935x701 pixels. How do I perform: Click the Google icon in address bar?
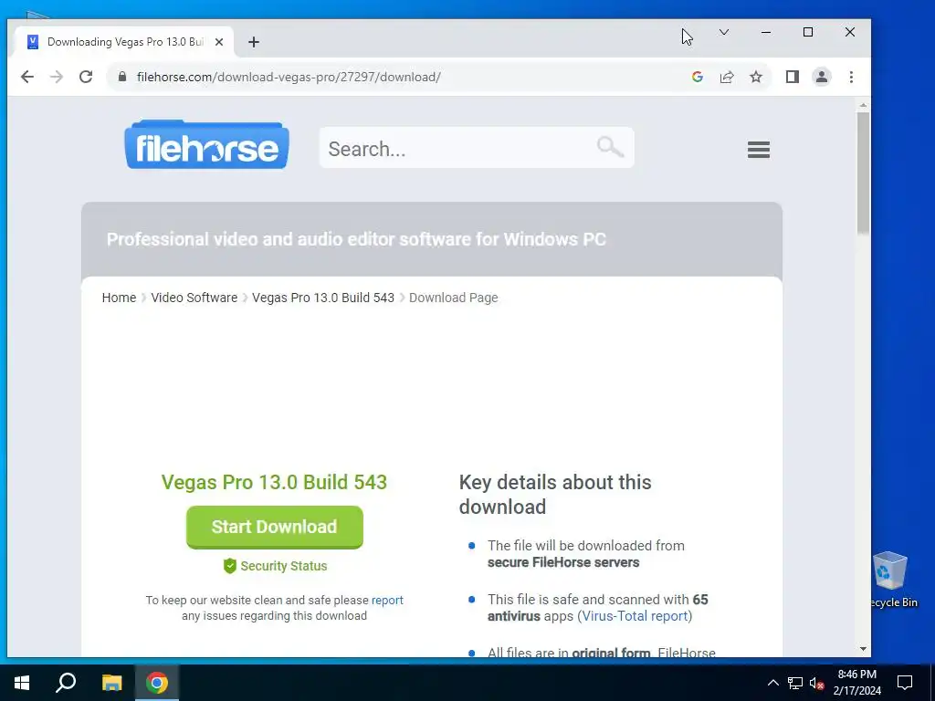[697, 77]
